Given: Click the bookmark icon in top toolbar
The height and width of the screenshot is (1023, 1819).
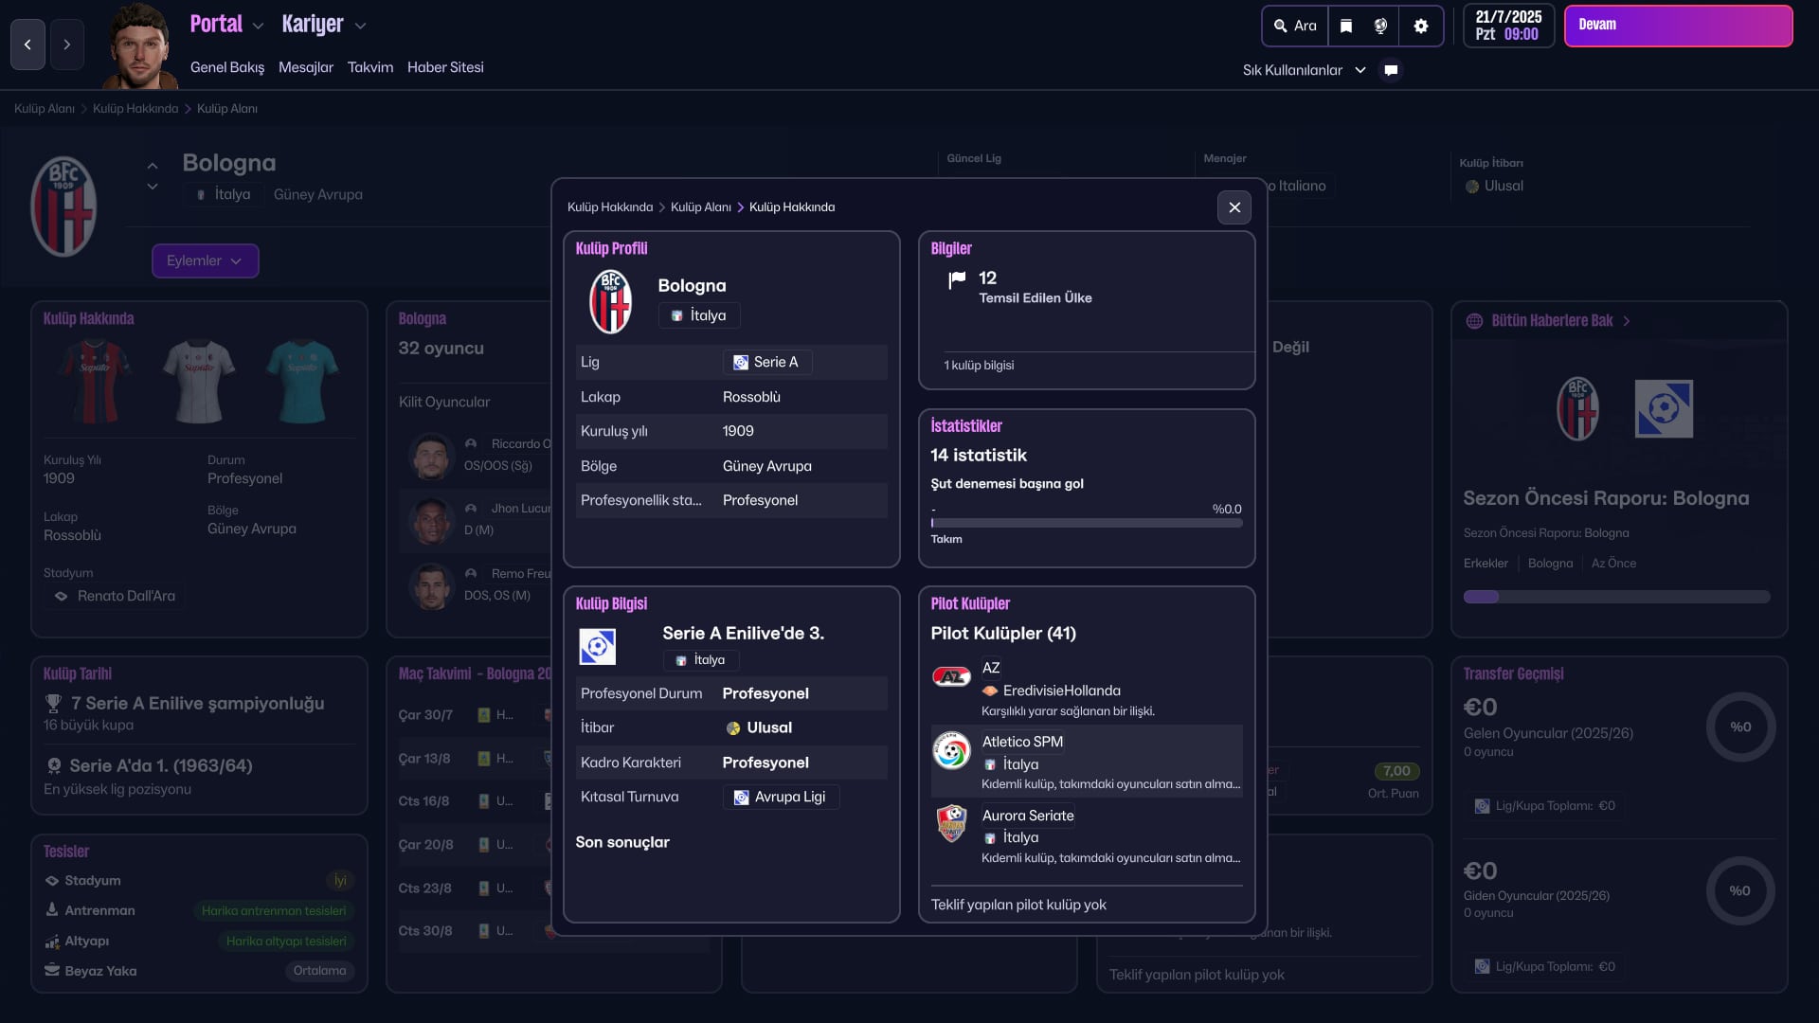Looking at the screenshot, I should 1345,27.
